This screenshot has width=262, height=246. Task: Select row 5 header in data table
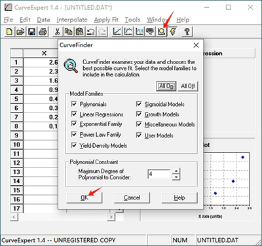16,99
